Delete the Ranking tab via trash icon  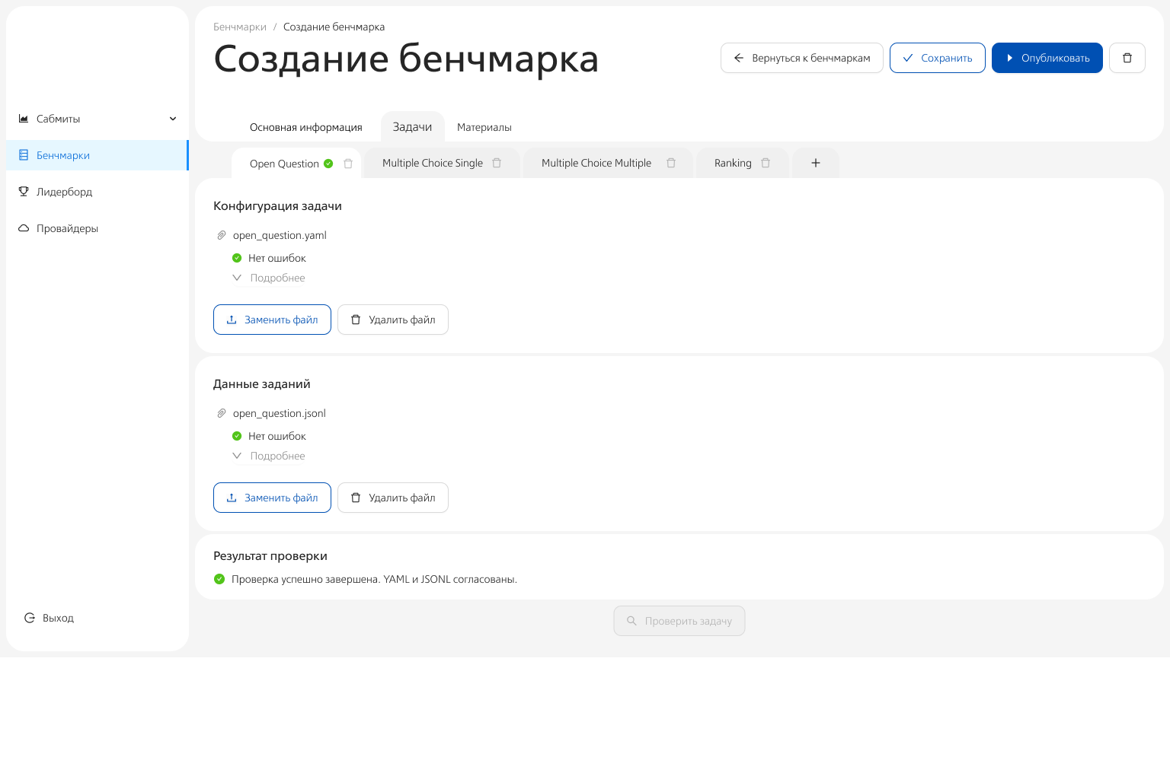click(766, 163)
